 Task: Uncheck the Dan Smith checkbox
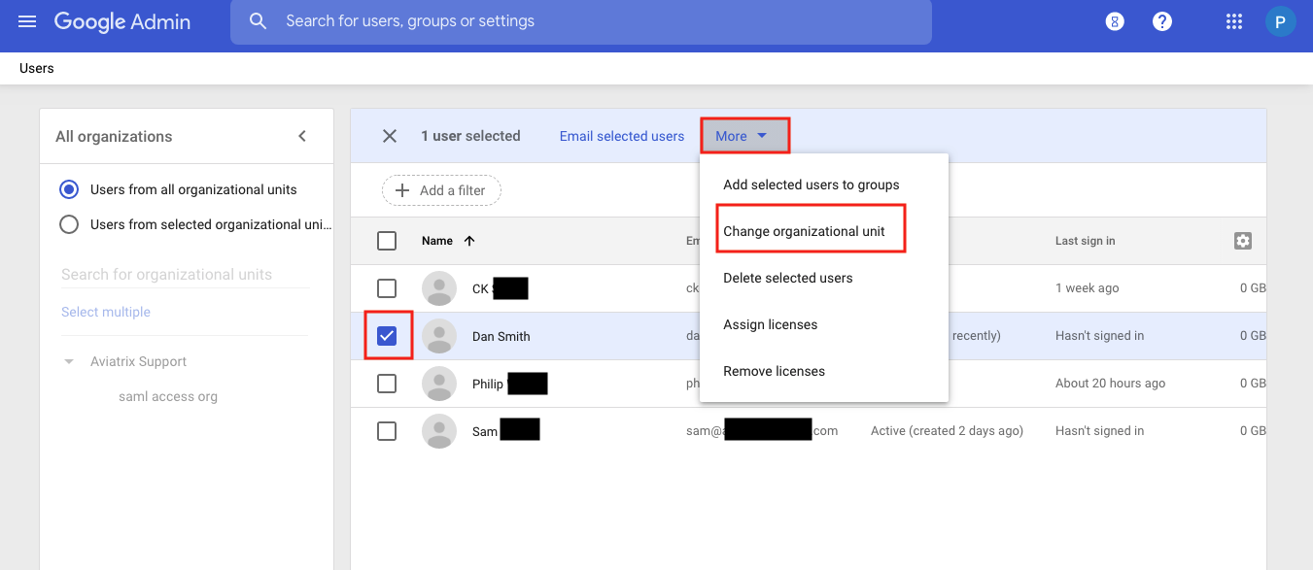(387, 336)
